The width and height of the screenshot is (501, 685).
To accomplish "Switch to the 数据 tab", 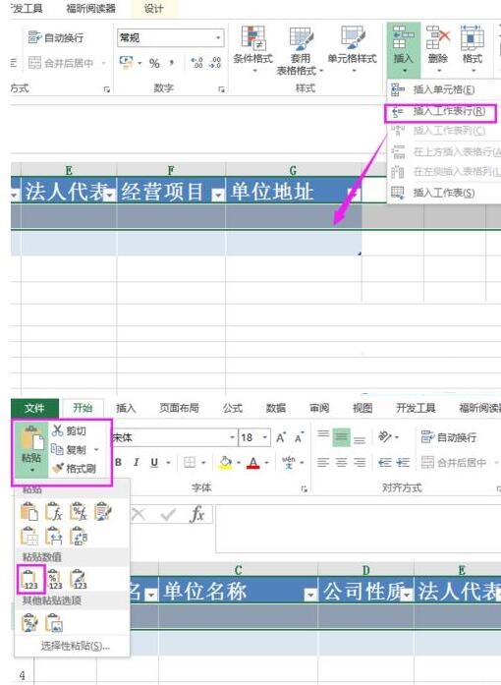I will pos(276,408).
